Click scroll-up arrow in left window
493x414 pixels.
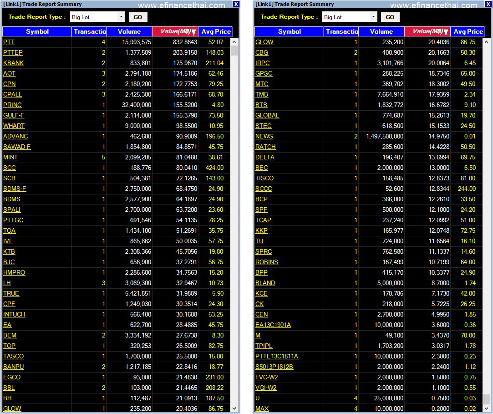click(x=234, y=42)
